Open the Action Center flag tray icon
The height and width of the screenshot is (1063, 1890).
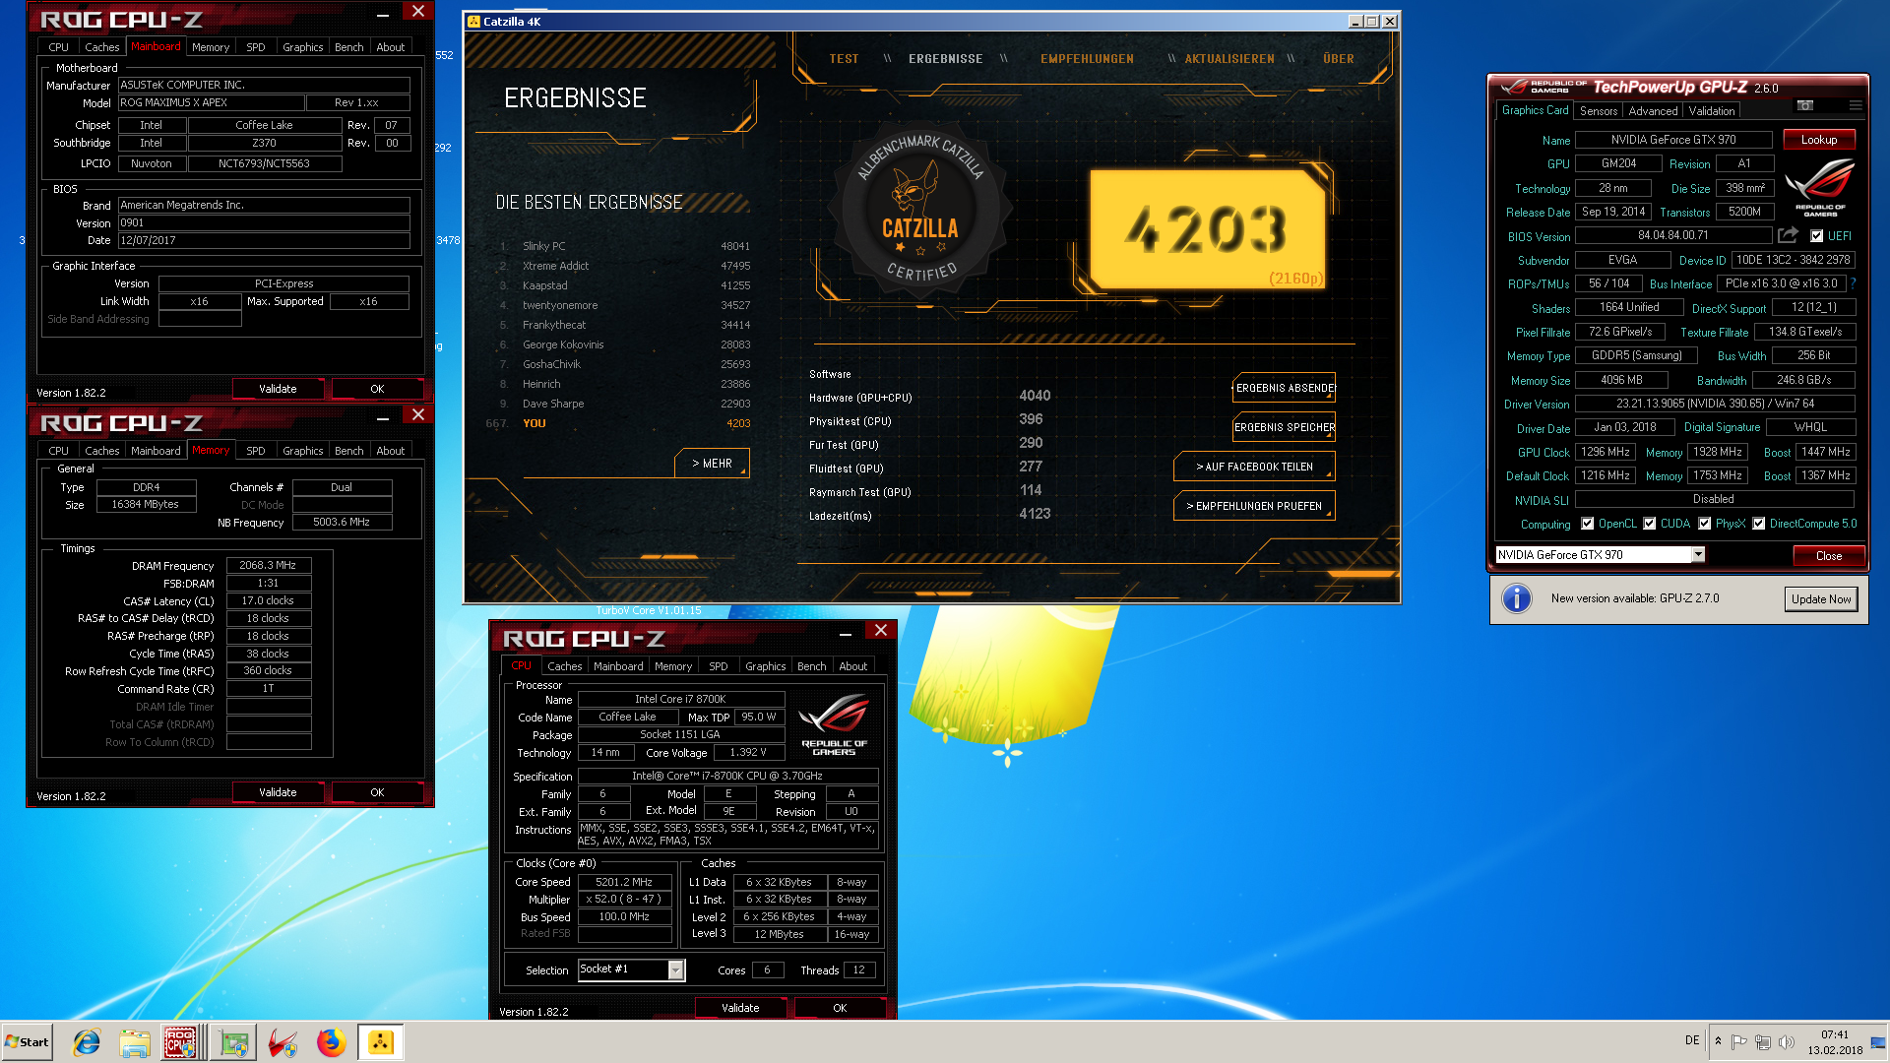(1739, 1041)
